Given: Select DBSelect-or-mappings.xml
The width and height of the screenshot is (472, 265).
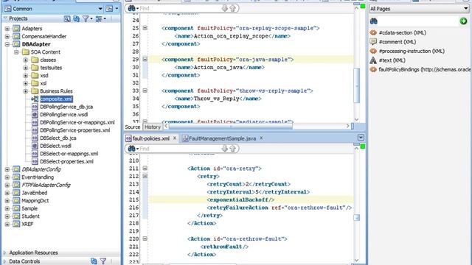Looking at the screenshot, I should click(x=69, y=154).
